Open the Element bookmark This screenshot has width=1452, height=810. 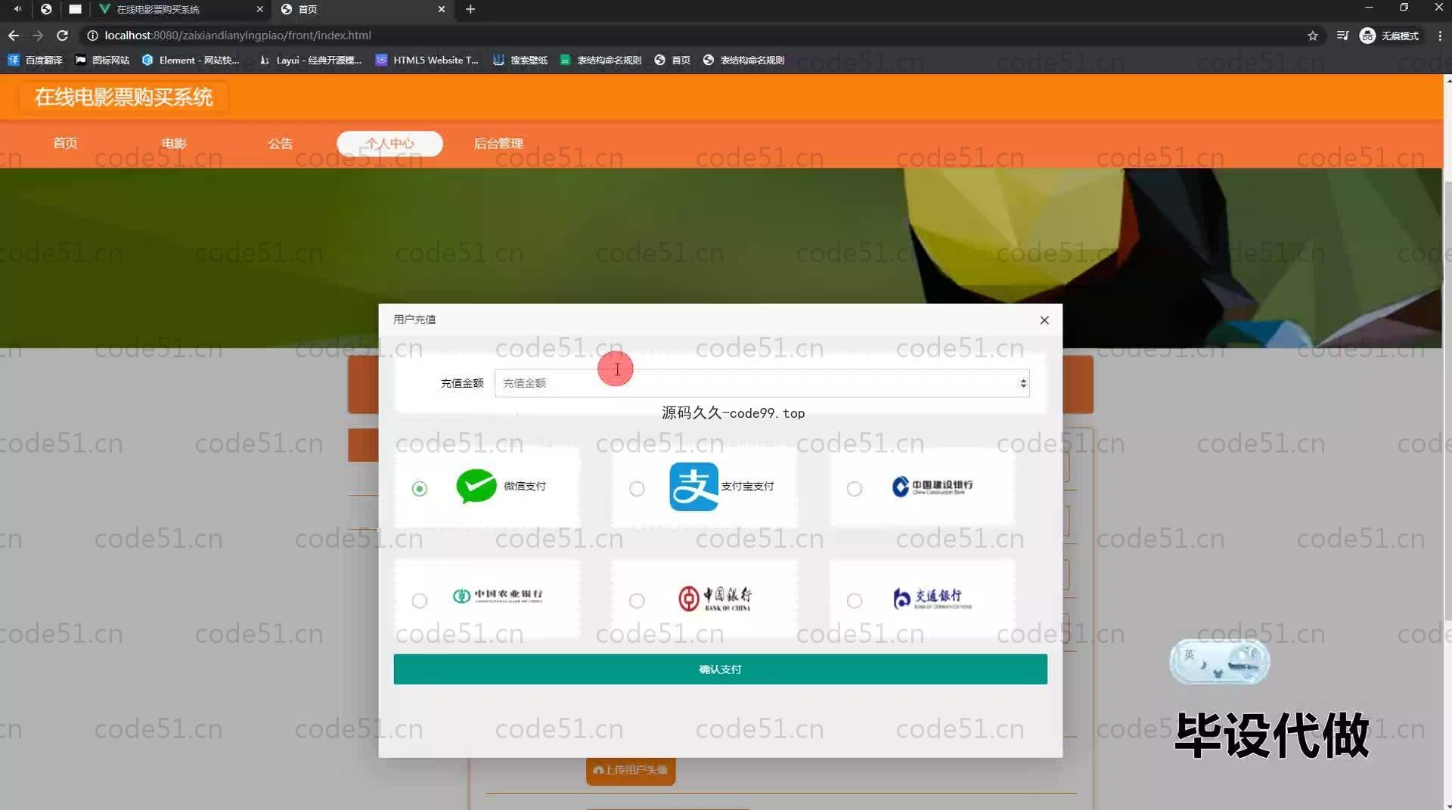click(191, 60)
